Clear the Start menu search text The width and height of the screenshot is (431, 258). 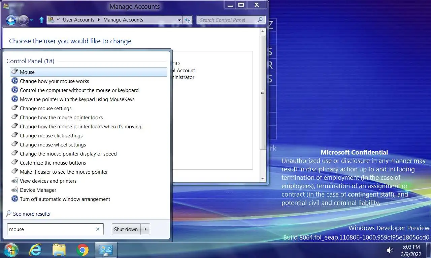(98, 229)
